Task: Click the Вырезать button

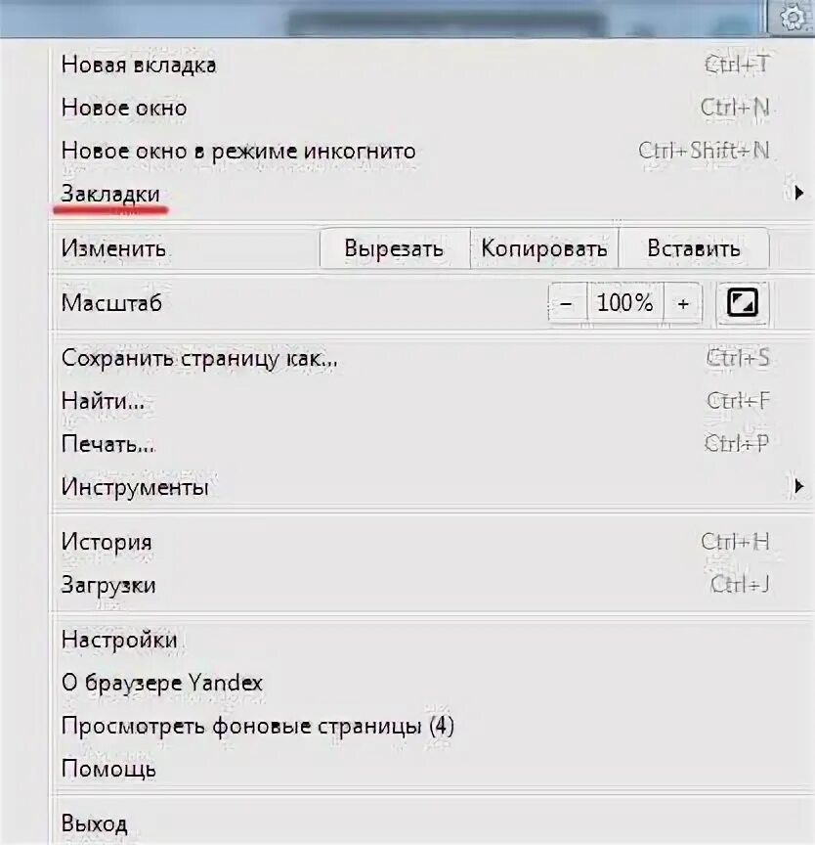Action: tap(395, 248)
